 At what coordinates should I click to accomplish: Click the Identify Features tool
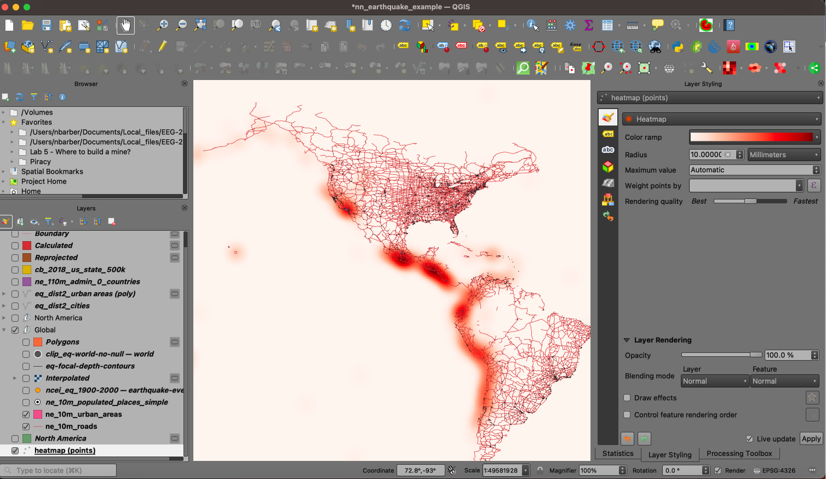532,25
